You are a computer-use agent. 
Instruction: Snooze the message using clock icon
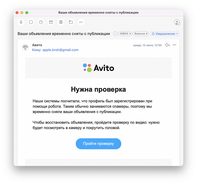[41, 22]
